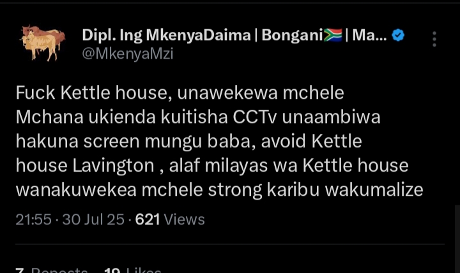Click the word 'Bongani' in the display name

pos(290,36)
